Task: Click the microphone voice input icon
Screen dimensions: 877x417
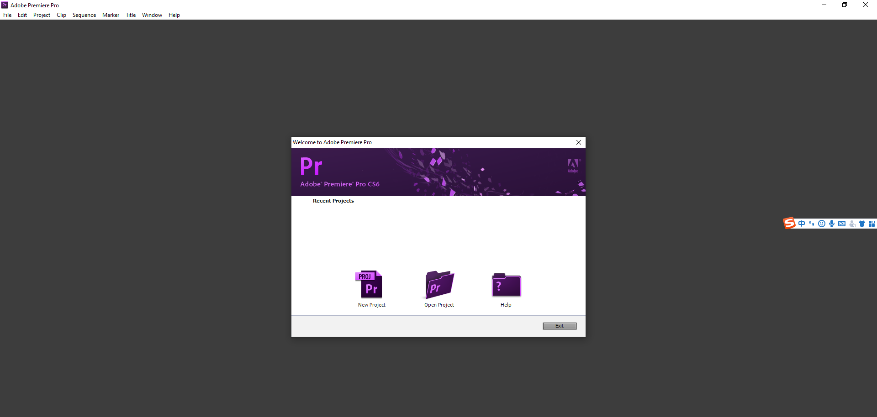Action: (x=832, y=224)
